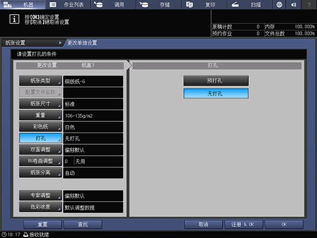Open the 机器 (Machine) tab

point(23,4)
